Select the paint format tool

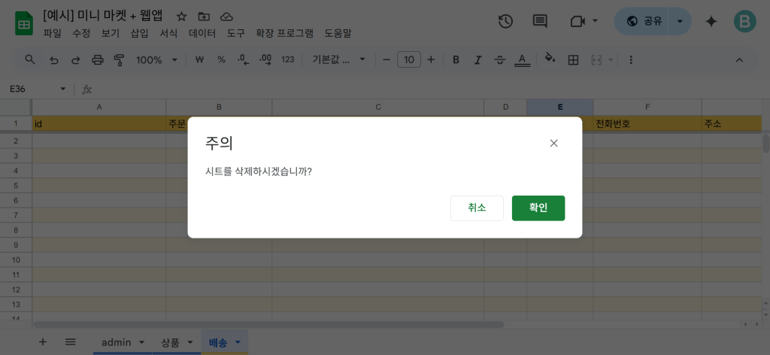pyautogui.click(x=119, y=59)
